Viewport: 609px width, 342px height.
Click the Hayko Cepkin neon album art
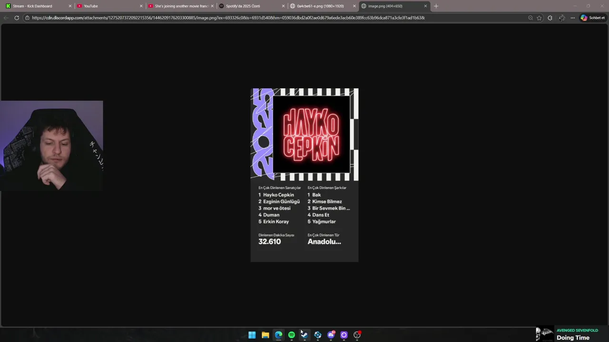311,134
